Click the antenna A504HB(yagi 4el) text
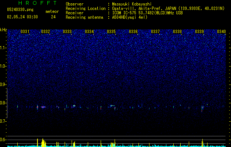Viewport: 231px width, 147px height. pyautogui.click(x=130, y=17)
